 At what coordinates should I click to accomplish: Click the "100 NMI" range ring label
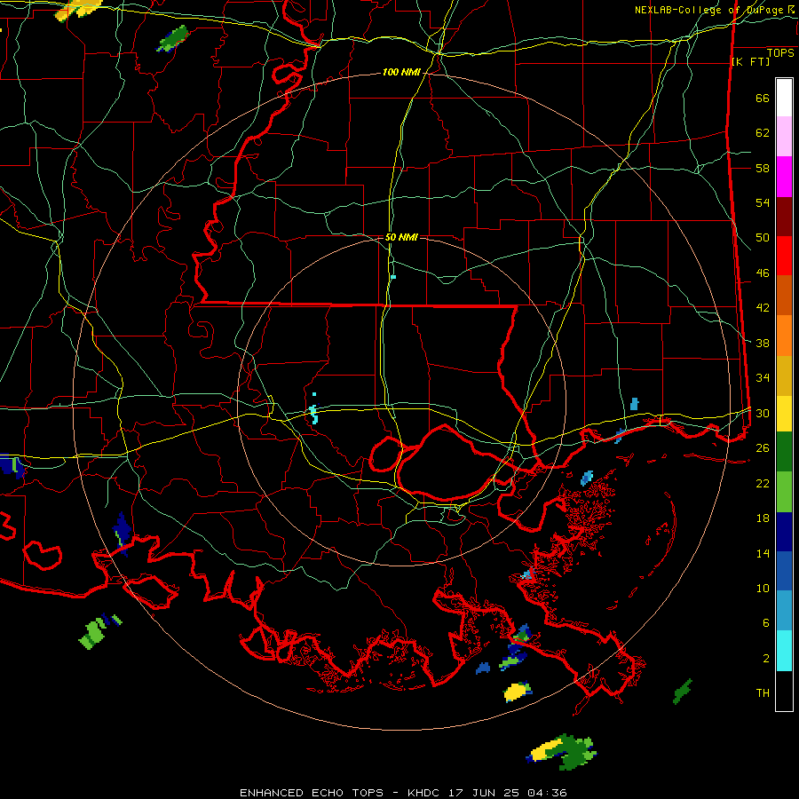click(x=401, y=73)
